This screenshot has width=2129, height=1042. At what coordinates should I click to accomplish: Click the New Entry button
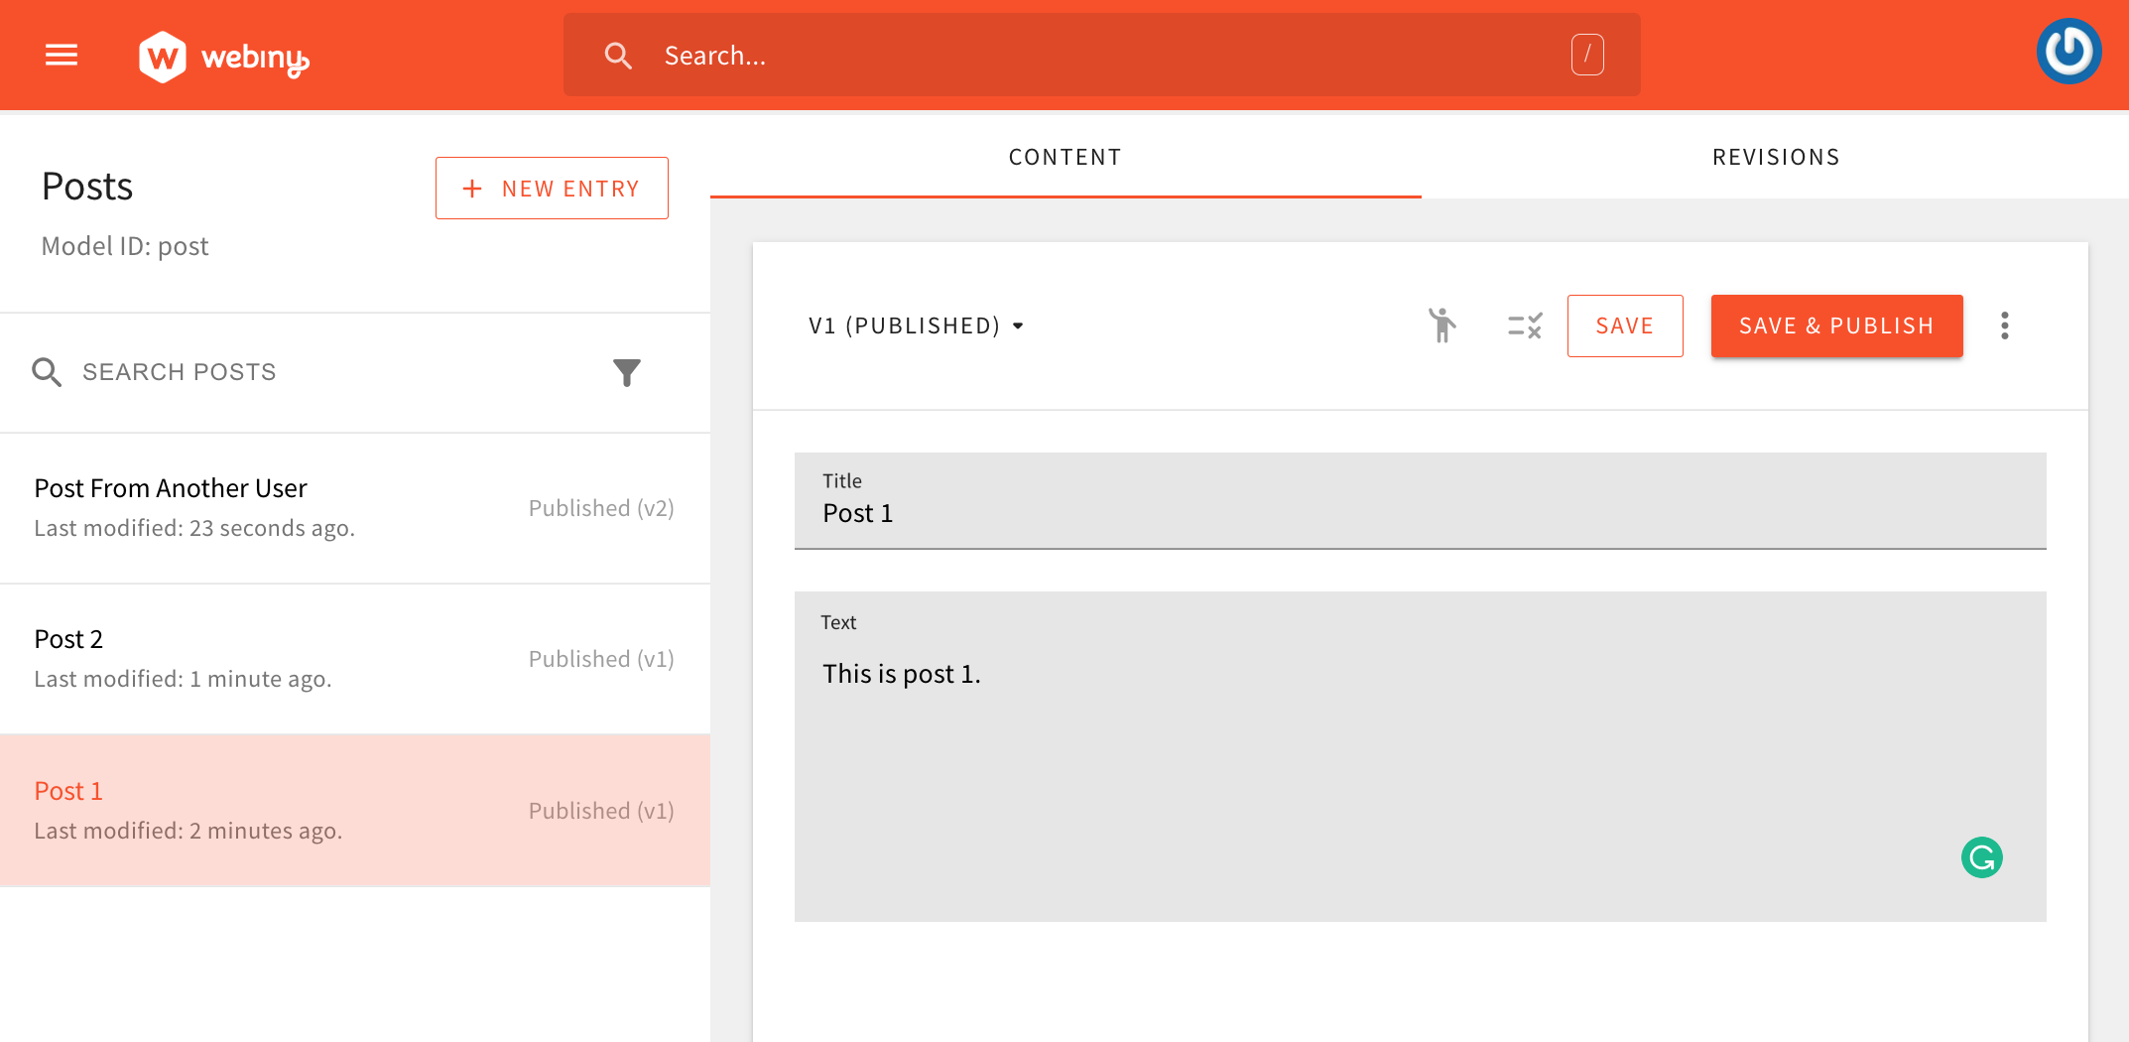(552, 189)
